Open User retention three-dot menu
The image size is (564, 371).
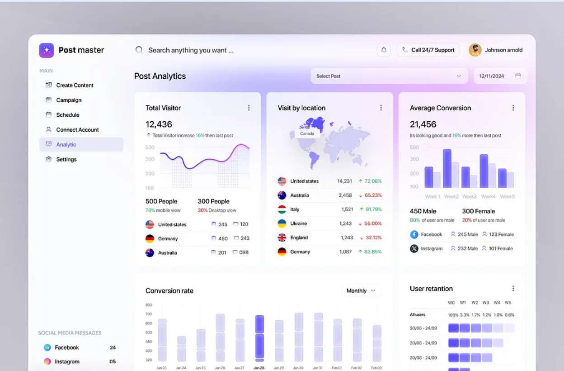pos(513,289)
